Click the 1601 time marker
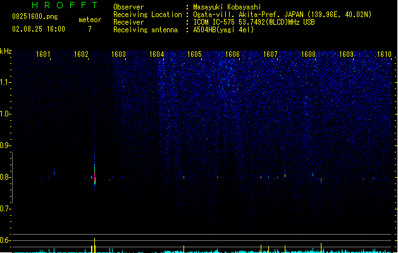Viewport: 398px width, 253px height. [x=43, y=54]
